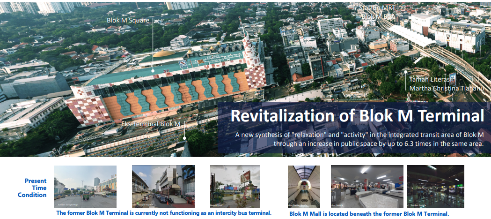Click the Present Time Condition heading
The image size is (491, 219).
tap(33, 188)
